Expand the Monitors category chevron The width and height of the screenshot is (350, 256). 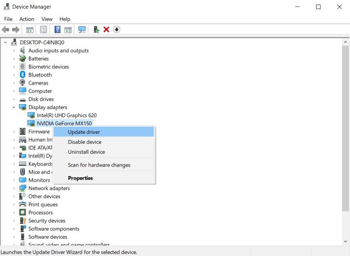[x=14, y=180]
